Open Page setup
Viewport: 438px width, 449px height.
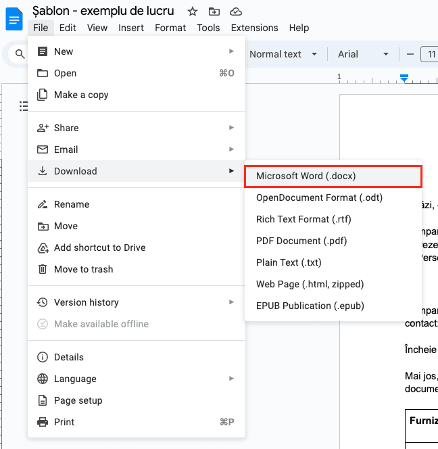coord(137,400)
